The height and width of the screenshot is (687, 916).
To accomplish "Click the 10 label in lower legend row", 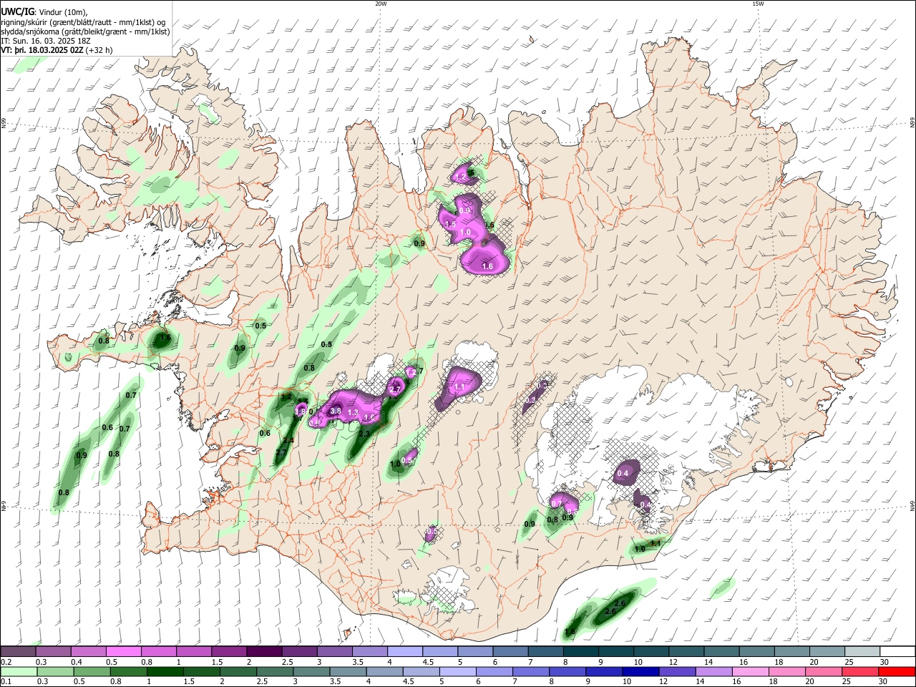I will (x=627, y=682).
